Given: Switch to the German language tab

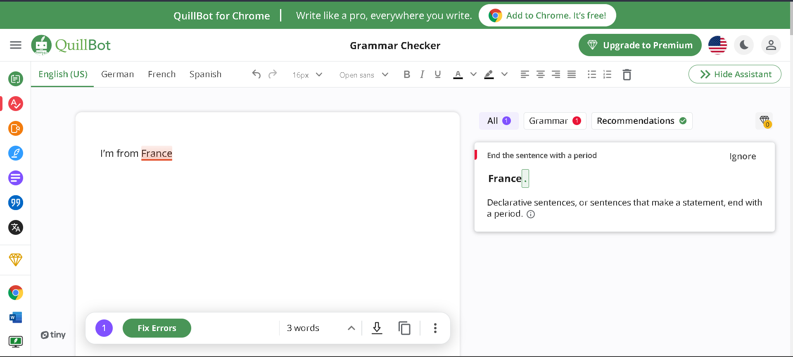Looking at the screenshot, I should pyautogui.click(x=117, y=74).
